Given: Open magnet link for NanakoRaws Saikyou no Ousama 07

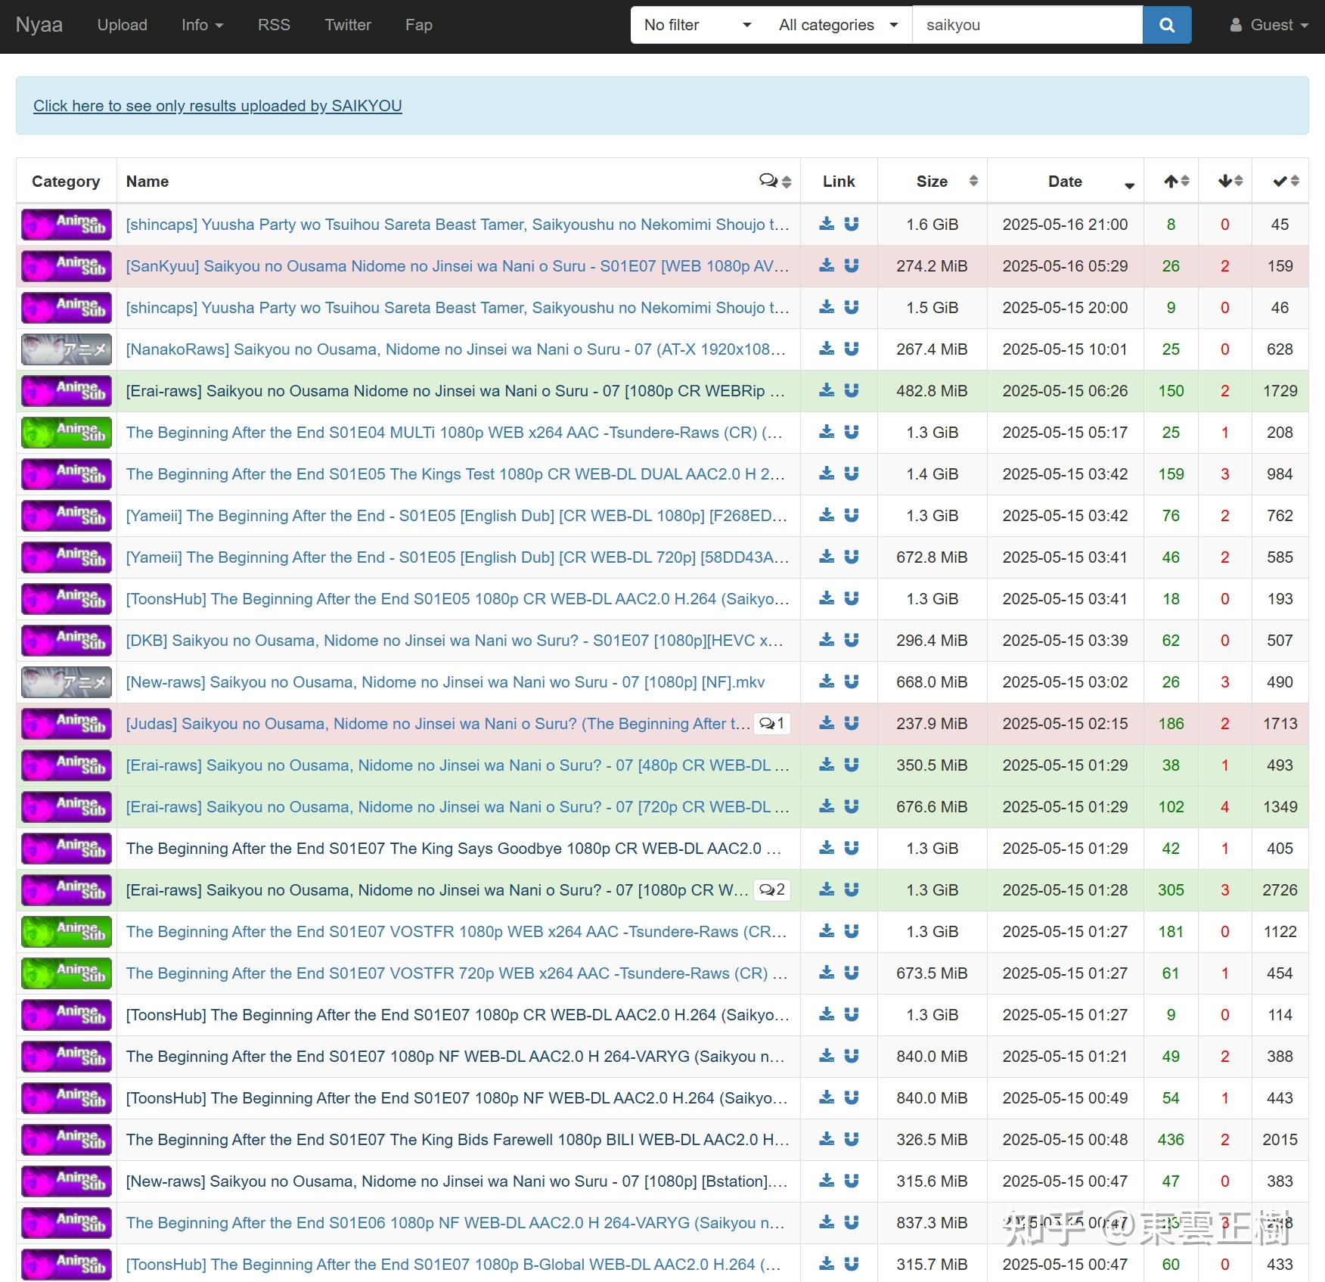Looking at the screenshot, I should pos(852,349).
